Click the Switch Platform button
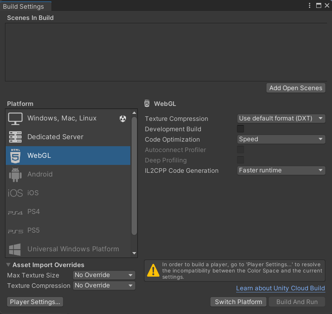Image resolution: width=332 pixels, height=314 pixels. click(239, 302)
